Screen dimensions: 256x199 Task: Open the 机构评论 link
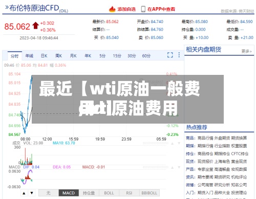239,177
